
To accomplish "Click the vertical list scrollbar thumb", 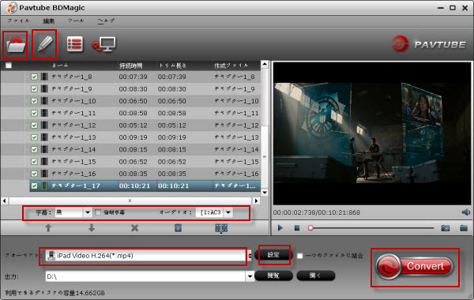I will [265, 156].
